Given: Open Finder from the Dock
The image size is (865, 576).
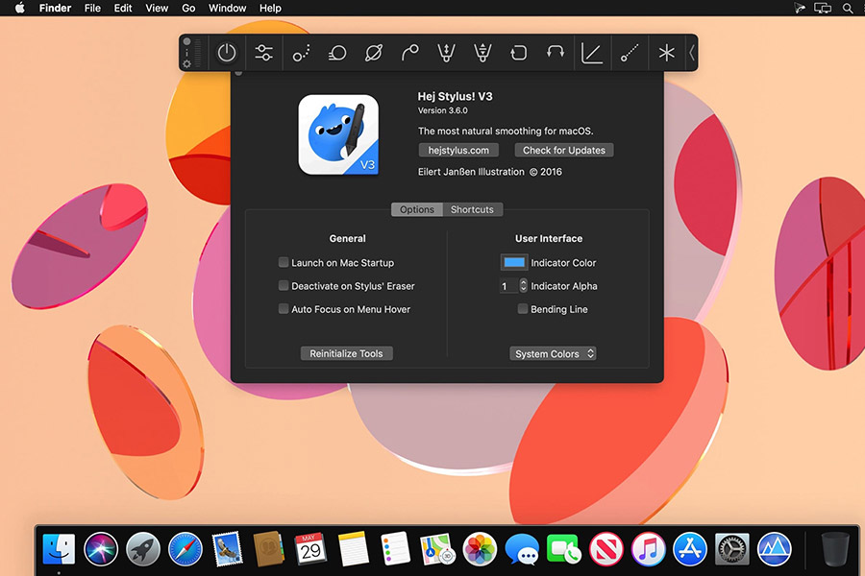Looking at the screenshot, I should click(59, 549).
